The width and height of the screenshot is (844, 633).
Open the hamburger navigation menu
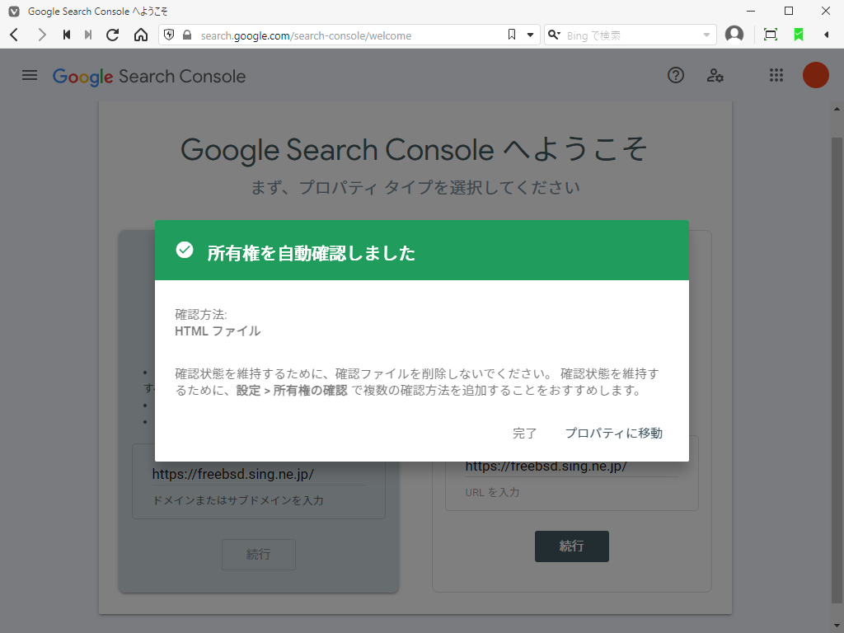pyautogui.click(x=30, y=75)
